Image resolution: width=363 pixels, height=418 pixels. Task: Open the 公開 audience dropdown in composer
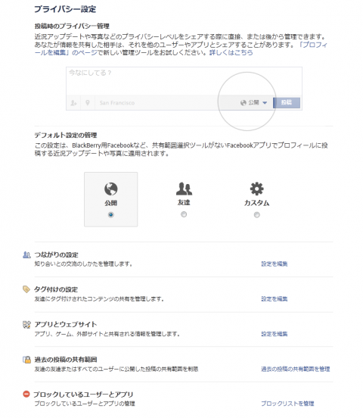[x=253, y=103]
